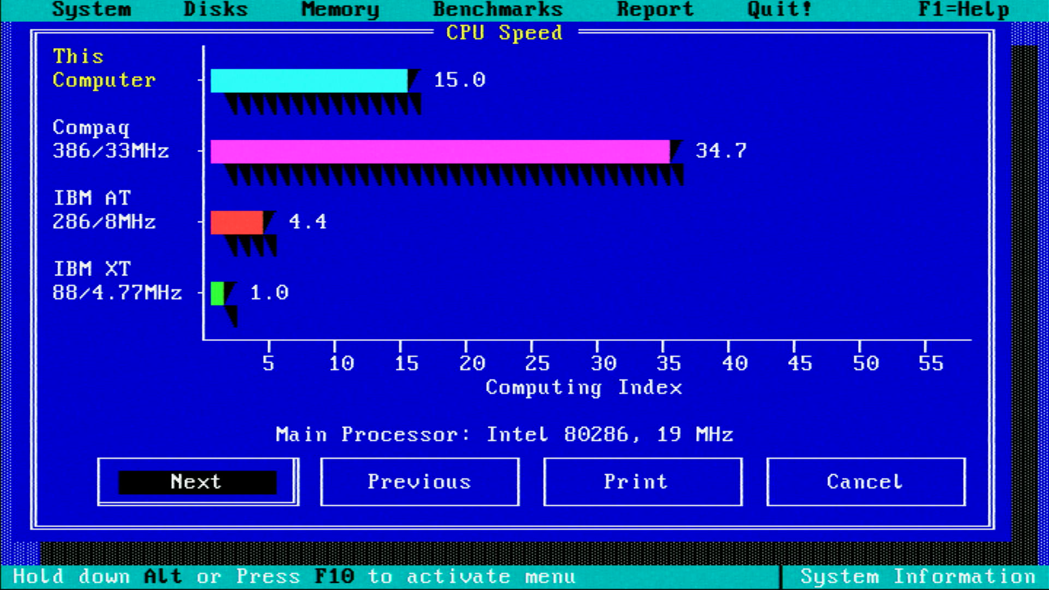This screenshot has height=590, width=1049.
Task: Open the Report menu
Action: 655,9
